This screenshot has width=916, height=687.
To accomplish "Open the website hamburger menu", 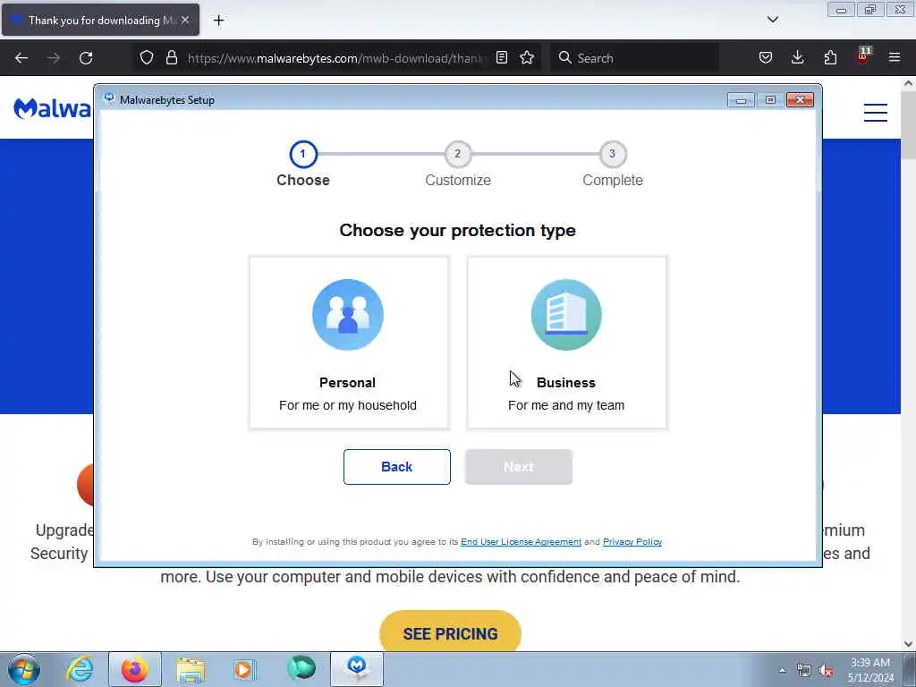I will pos(876,112).
